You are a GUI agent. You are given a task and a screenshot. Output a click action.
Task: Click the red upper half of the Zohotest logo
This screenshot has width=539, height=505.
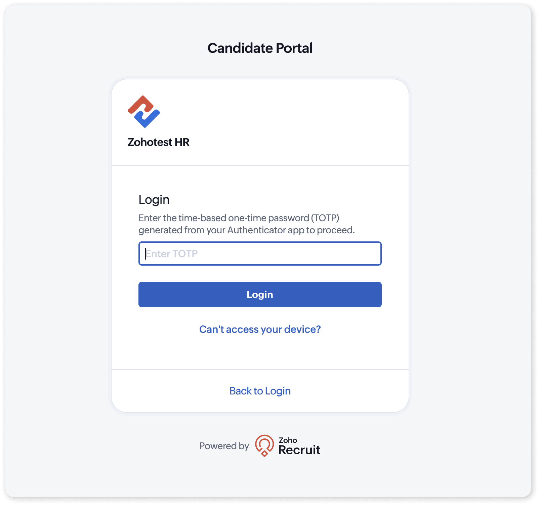click(140, 104)
